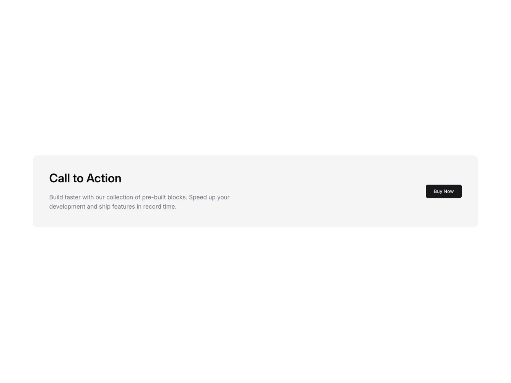Click the word "Call" in heading
The height and width of the screenshot is (383, 511).
60,178
